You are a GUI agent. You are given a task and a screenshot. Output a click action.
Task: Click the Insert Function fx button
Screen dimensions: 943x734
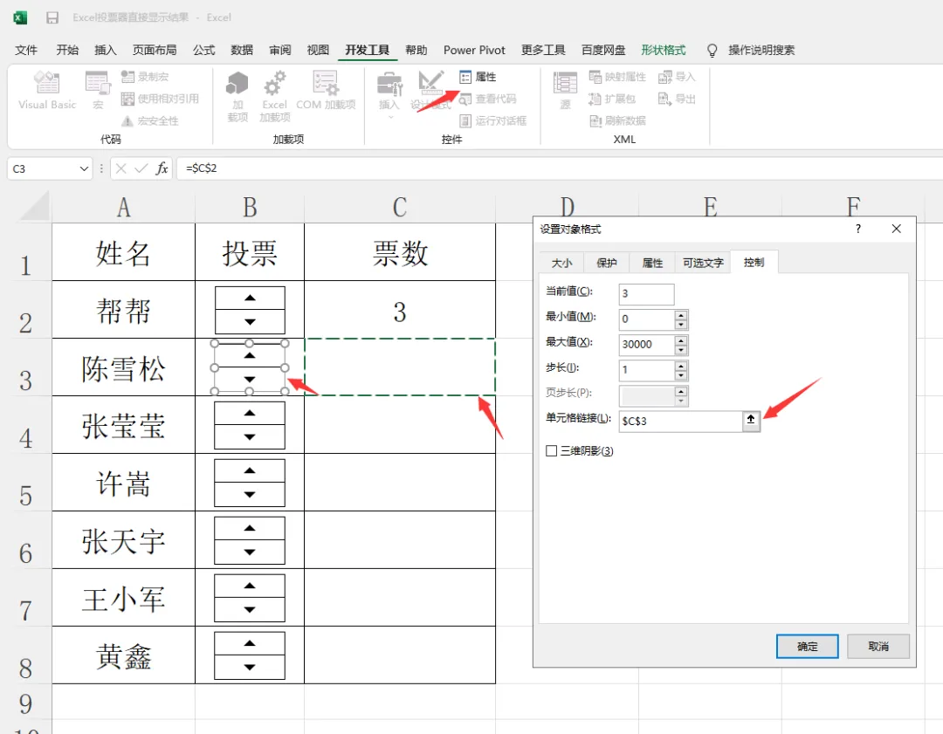click(x=162, y=168)
